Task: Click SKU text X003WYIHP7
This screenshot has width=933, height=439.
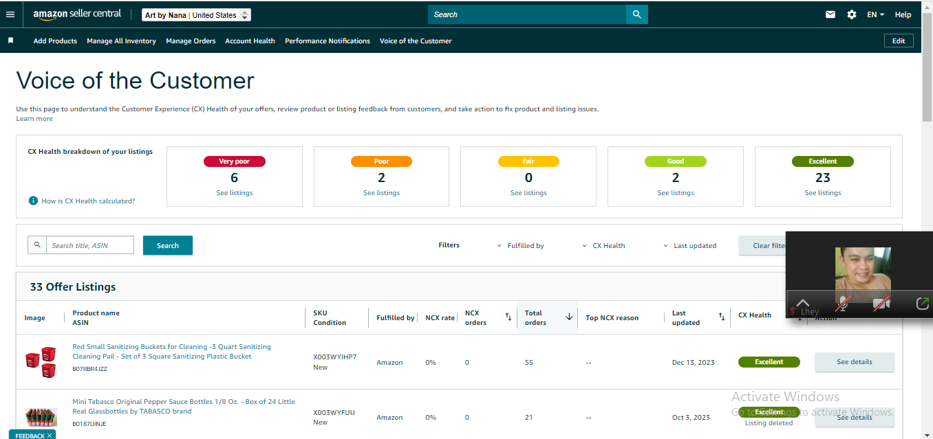Action: point(334,357)
